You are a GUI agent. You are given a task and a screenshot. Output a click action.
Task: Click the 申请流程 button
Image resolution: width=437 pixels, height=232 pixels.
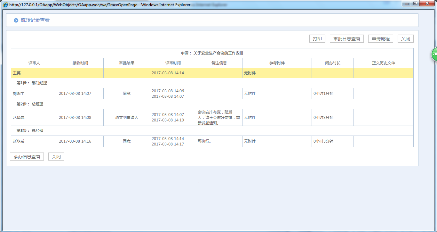click(381, 39)
